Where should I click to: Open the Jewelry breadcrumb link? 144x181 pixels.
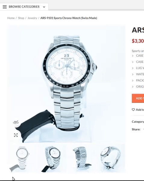[x=32, y=18]
